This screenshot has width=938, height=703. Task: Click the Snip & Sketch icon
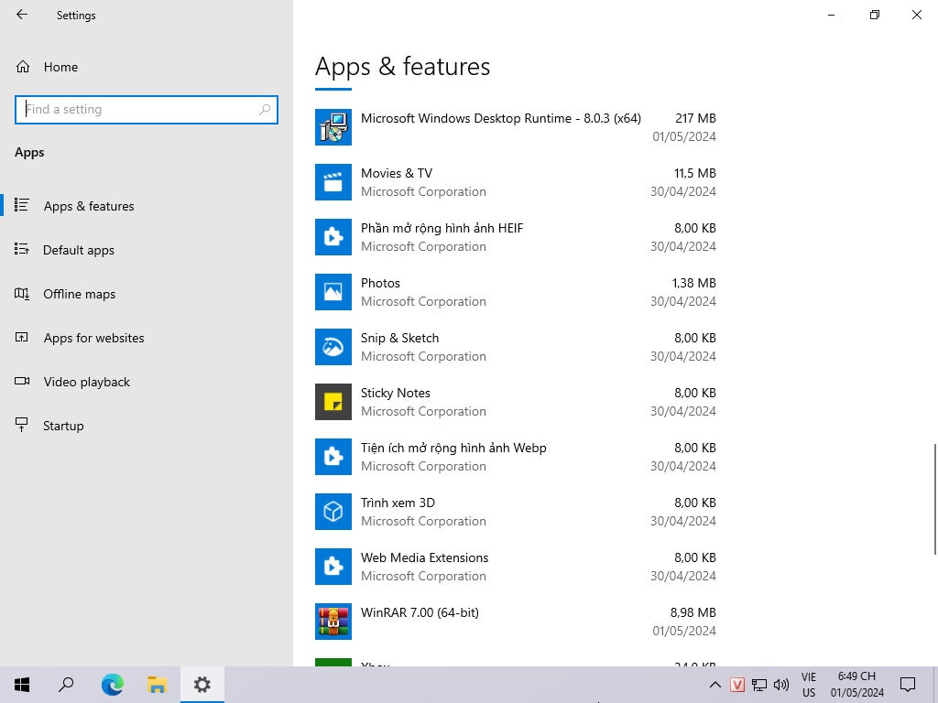click(x=333, y=347)
